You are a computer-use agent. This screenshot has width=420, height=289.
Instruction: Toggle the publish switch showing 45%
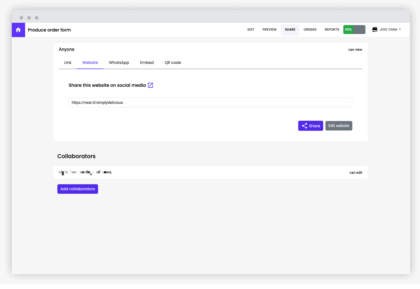coord(354,30)
